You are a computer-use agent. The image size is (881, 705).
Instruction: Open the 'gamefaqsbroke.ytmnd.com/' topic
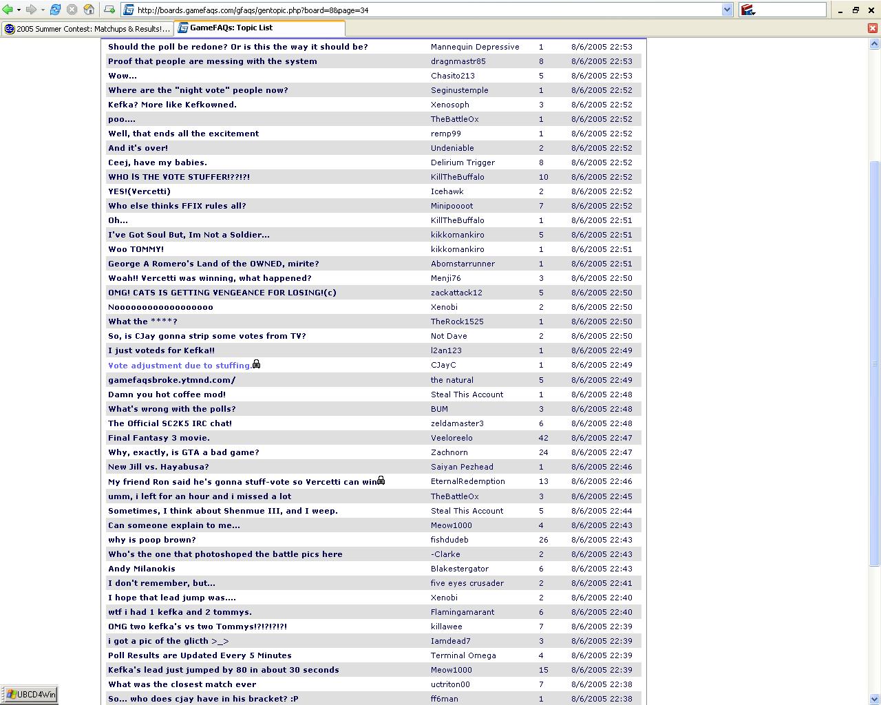tap(172, 380)
